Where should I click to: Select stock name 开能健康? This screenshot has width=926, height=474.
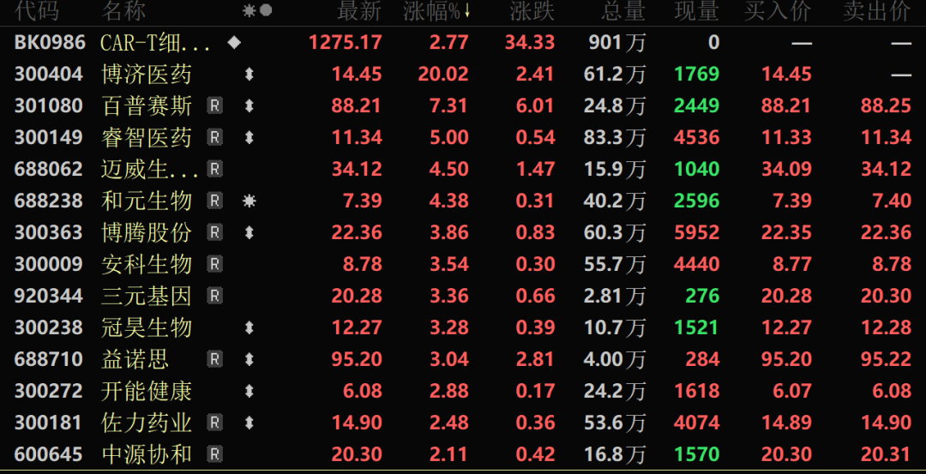[x=147, y=391]
